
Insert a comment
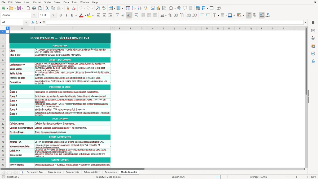(x=185, y=8)
